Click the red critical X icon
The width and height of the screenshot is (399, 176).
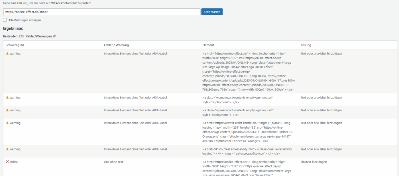tap(7, 162)
